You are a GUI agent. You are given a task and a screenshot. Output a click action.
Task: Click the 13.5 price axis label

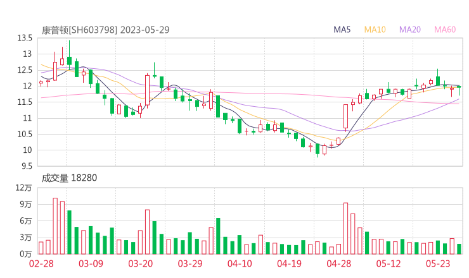[x=25, y=38]
